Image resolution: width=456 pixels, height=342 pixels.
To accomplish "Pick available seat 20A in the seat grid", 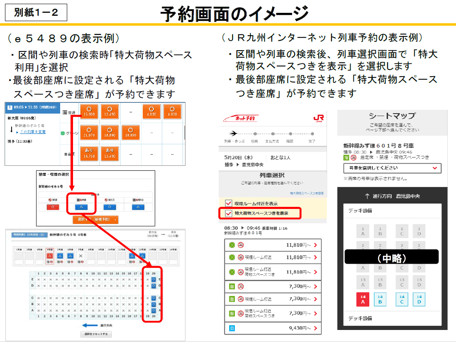I will click(154, 310).
